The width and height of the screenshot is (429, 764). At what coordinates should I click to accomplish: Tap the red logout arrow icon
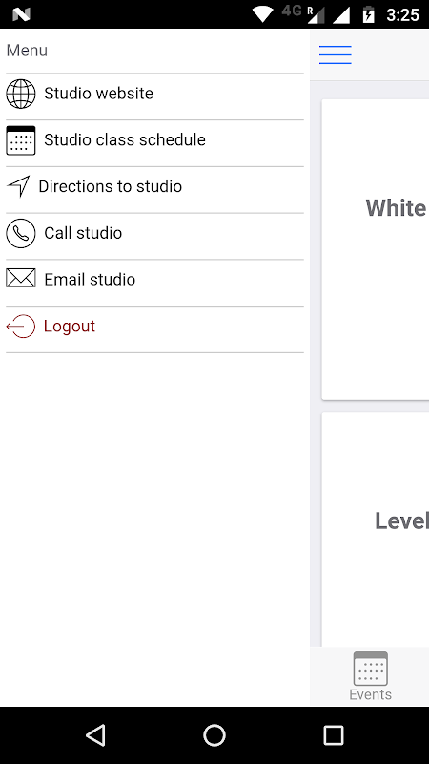click(x=20, y=327)
